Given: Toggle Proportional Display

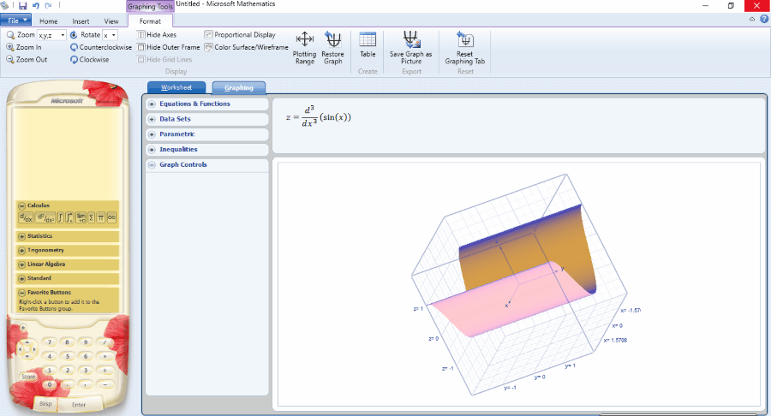Looking at the screenshot, I should pos(240,35).
